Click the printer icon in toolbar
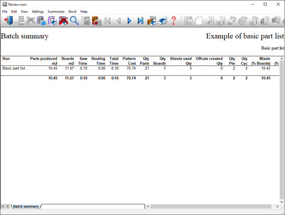The image size is (285, 215). coord(163,21)
